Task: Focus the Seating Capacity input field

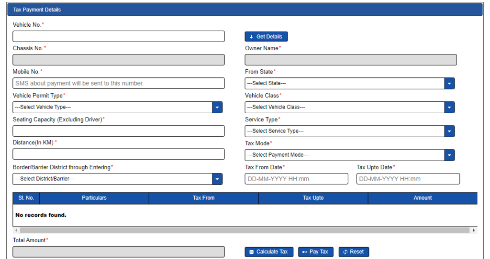Action: click(119, 131)
